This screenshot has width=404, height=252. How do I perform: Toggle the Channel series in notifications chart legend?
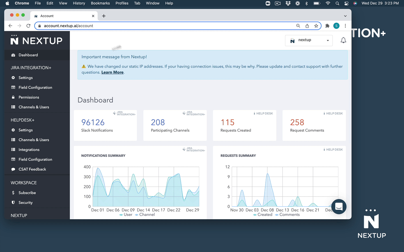[x=145, y=214]
